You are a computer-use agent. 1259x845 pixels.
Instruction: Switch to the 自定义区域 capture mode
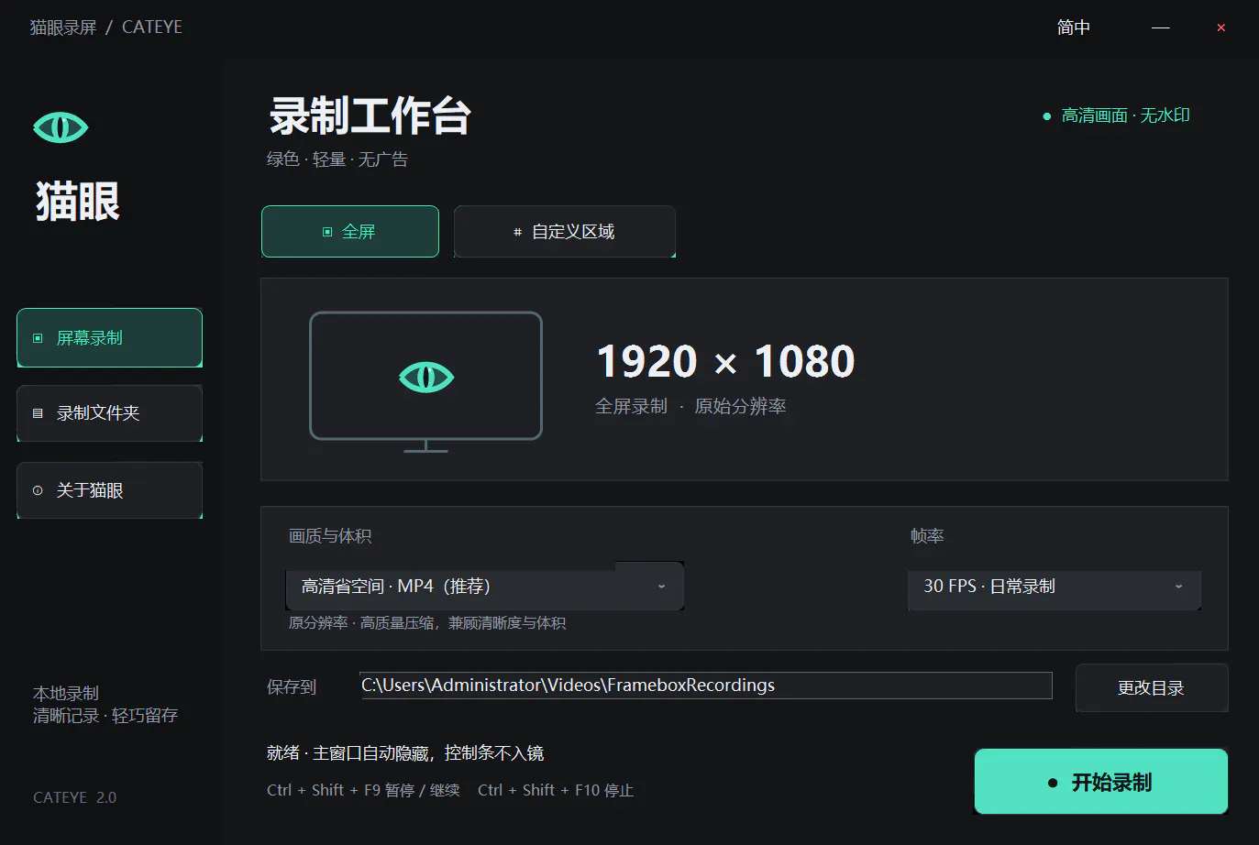pyautogui.click(x=565, y=231)
